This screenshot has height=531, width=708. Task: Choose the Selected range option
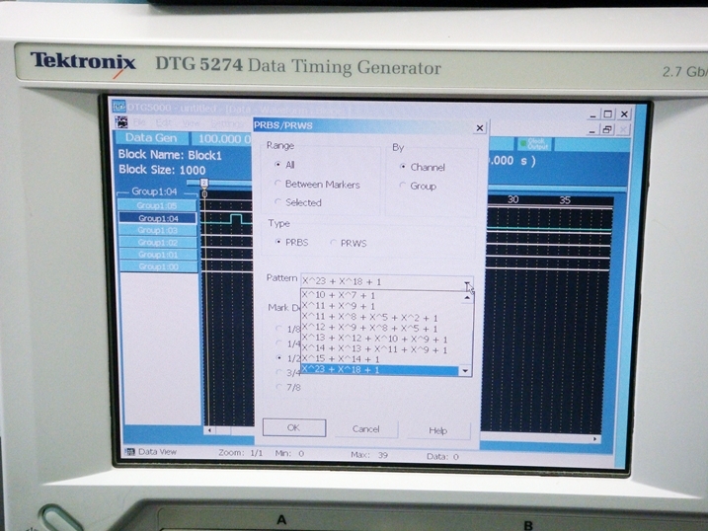(277, 201)
